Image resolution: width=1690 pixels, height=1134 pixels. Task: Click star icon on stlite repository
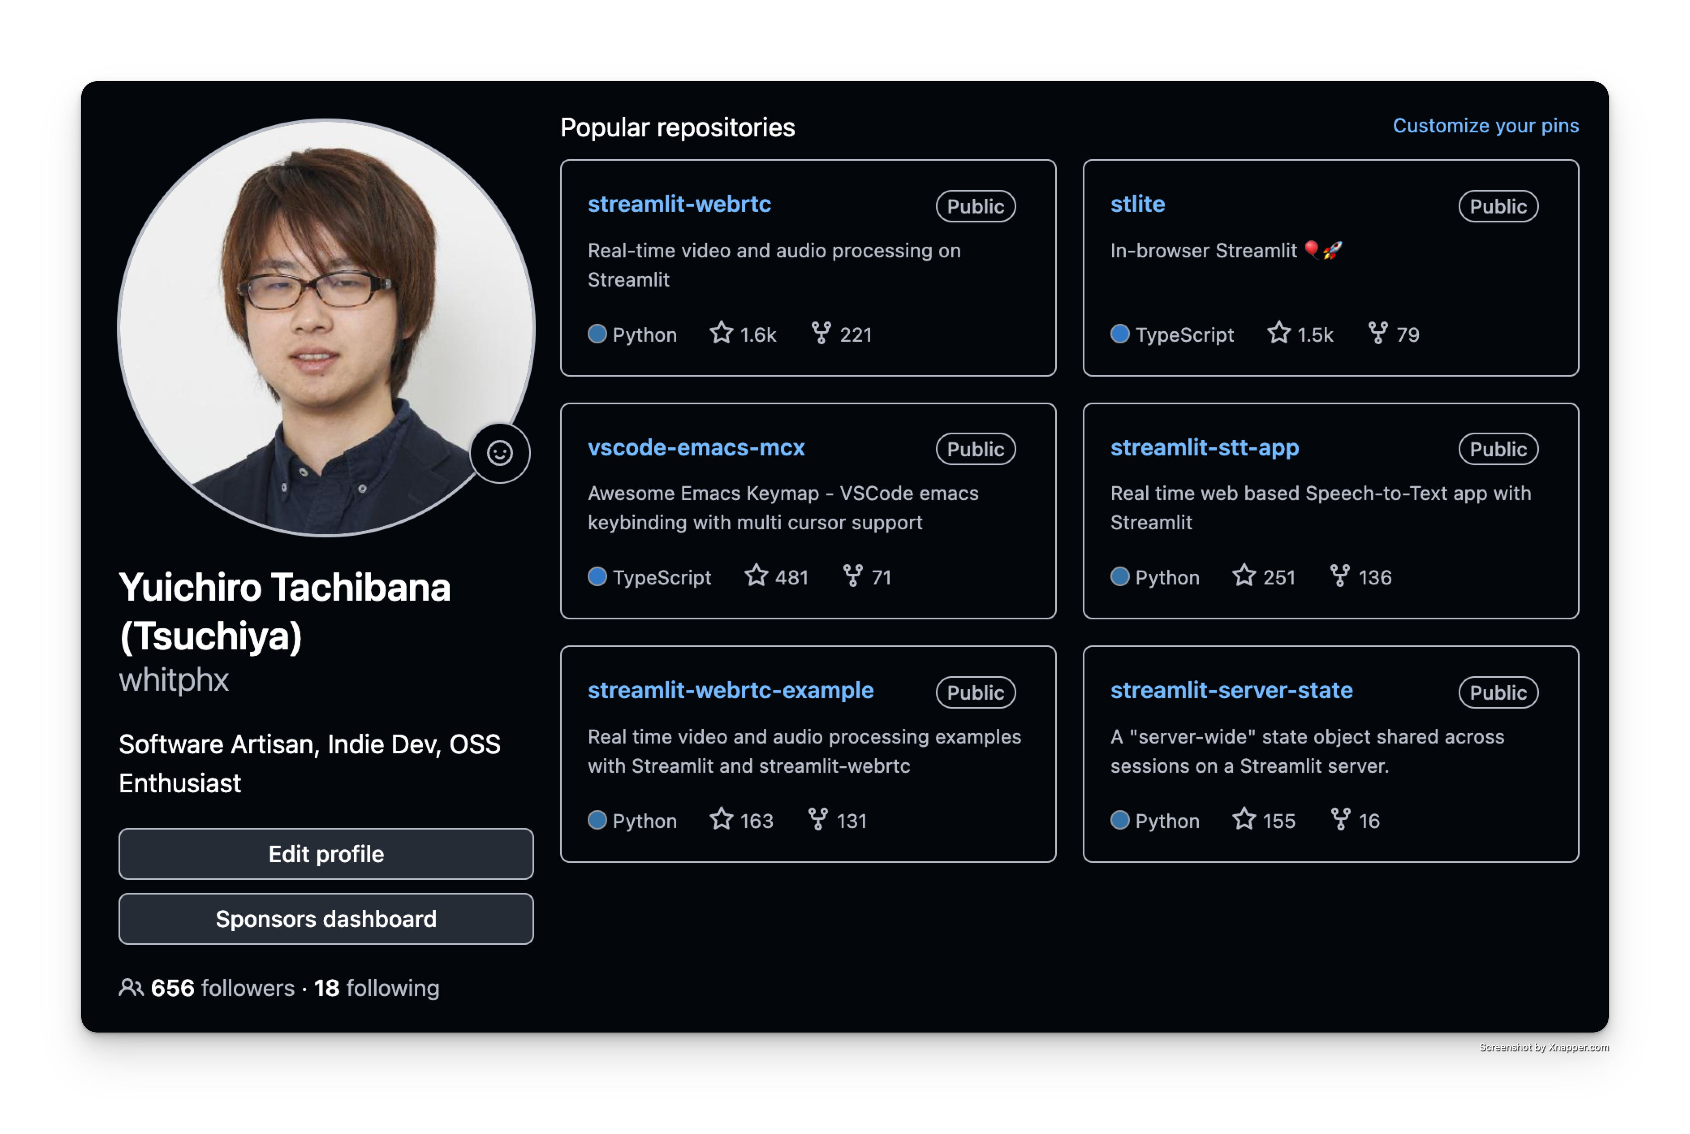point(1278,333)
